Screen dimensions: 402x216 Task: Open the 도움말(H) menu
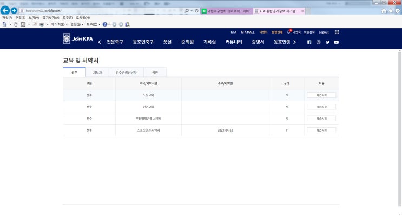[x=83, y=18]
